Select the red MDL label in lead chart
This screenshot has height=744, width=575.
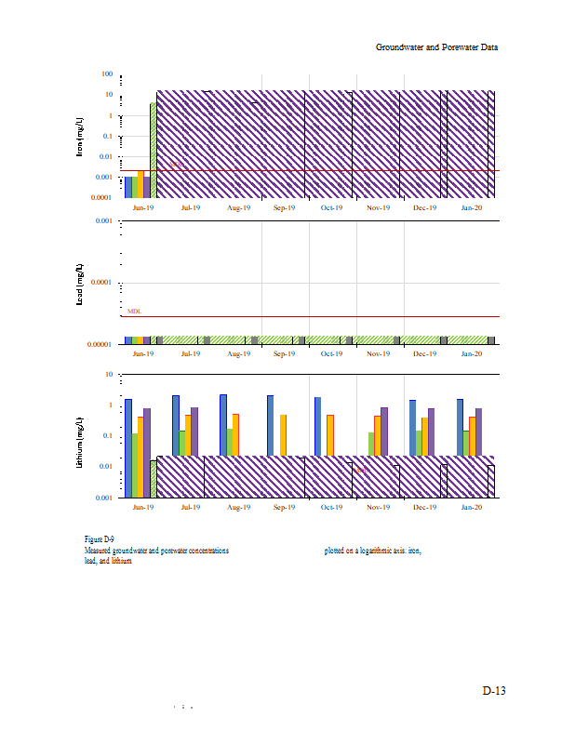pyautogui.click(x=133, y=312)
